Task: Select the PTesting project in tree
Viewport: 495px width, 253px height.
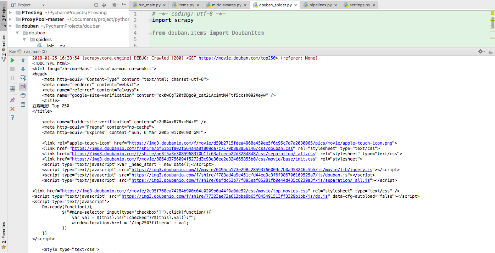Action: pyautogui.click(x=32, y=12)
